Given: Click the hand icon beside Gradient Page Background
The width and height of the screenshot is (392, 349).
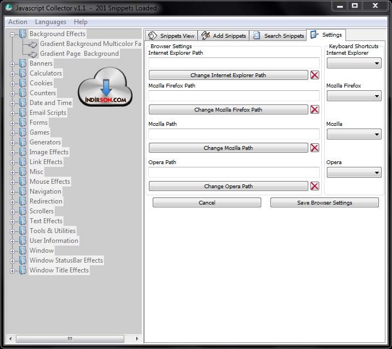Looking at the screenshot, I should pyautogui.click(x=32, y=54).
